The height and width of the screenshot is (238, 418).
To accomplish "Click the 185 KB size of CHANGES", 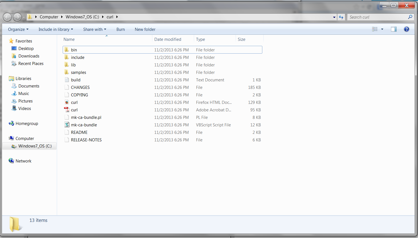I will tap(255, 87).
